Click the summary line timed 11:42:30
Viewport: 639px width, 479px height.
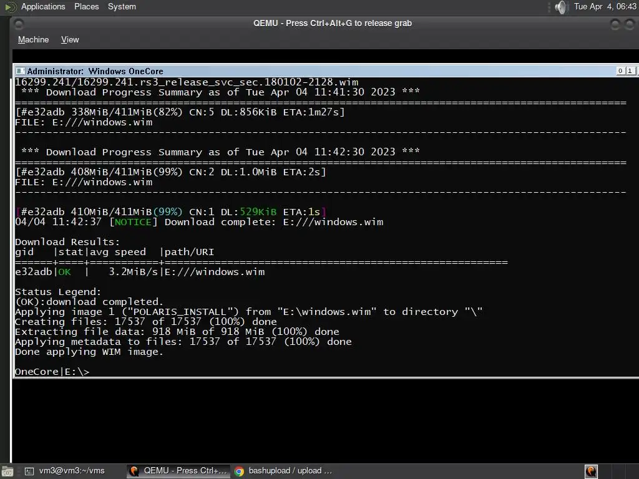point(220,152)
